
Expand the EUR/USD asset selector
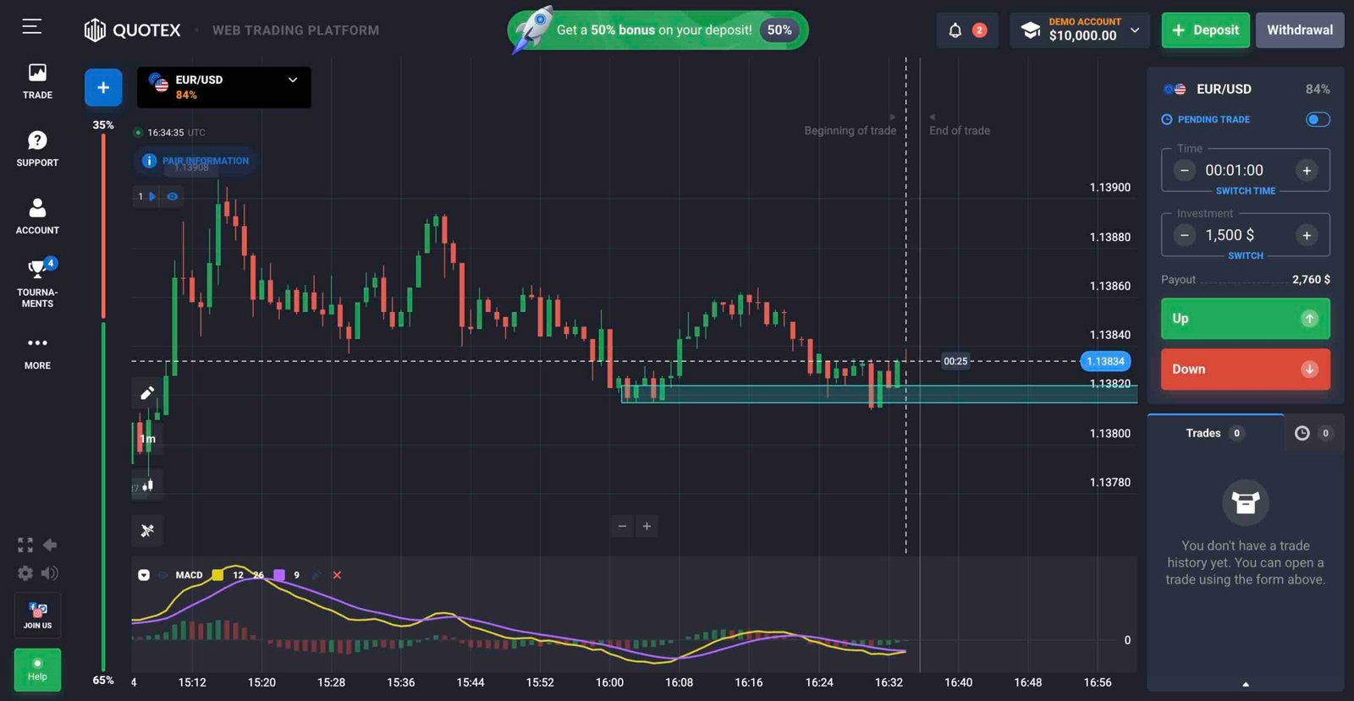[x=224, y=87]
